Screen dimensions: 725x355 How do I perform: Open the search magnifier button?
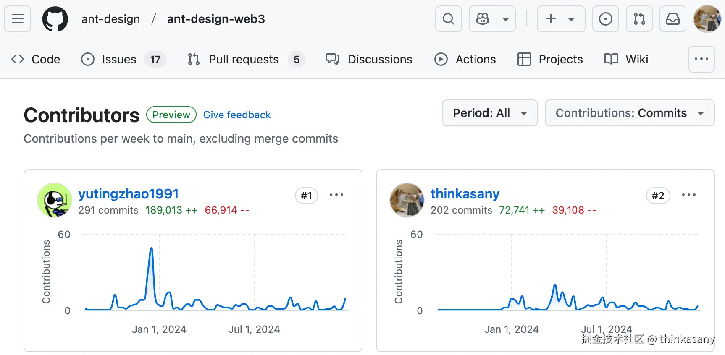point(448,19)
